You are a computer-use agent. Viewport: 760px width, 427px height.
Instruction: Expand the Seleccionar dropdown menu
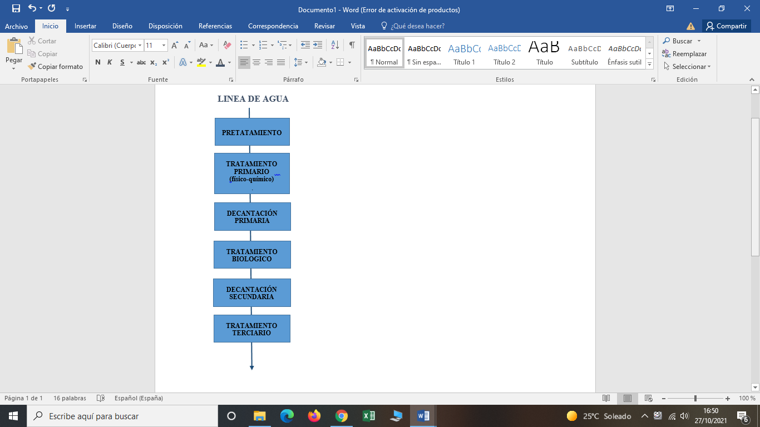[688, 67]
